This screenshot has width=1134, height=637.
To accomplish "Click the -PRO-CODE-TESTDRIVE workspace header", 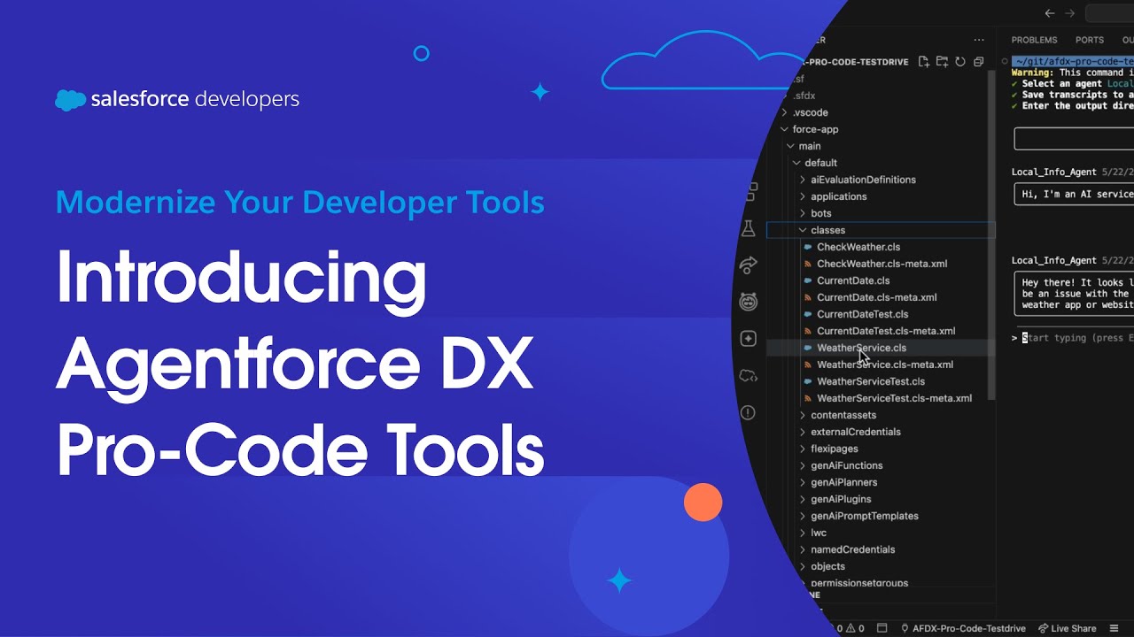I will [x=854, y=62].
